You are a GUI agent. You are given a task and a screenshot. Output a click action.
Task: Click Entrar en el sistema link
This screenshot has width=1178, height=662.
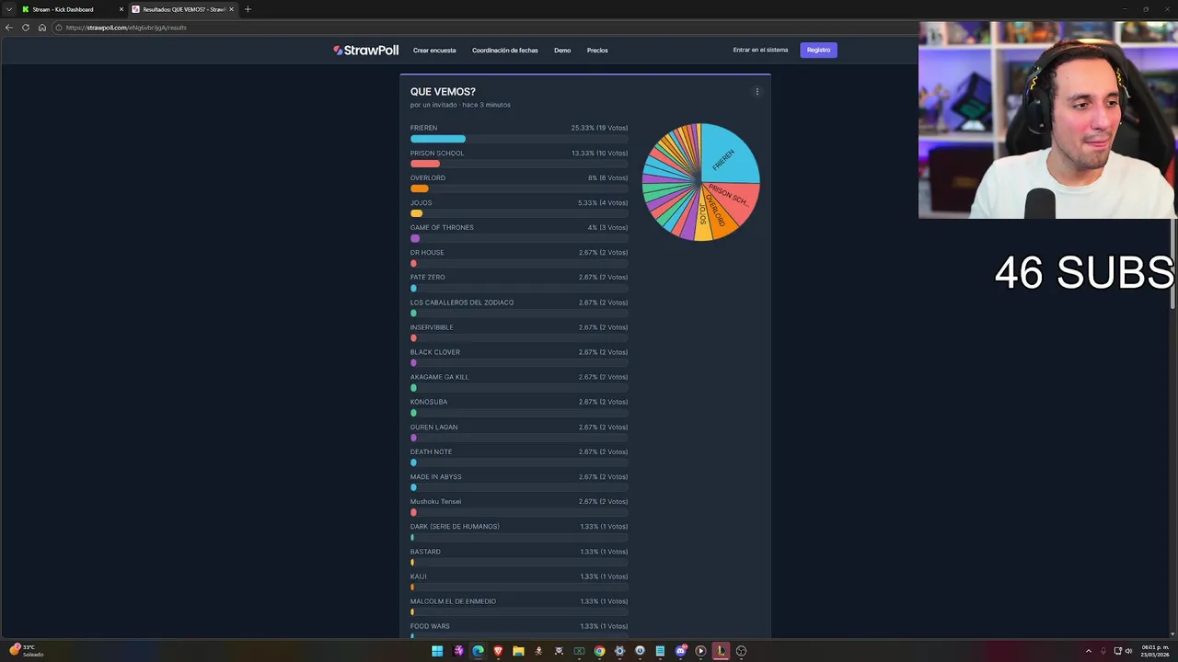click(x=760, y=50)
